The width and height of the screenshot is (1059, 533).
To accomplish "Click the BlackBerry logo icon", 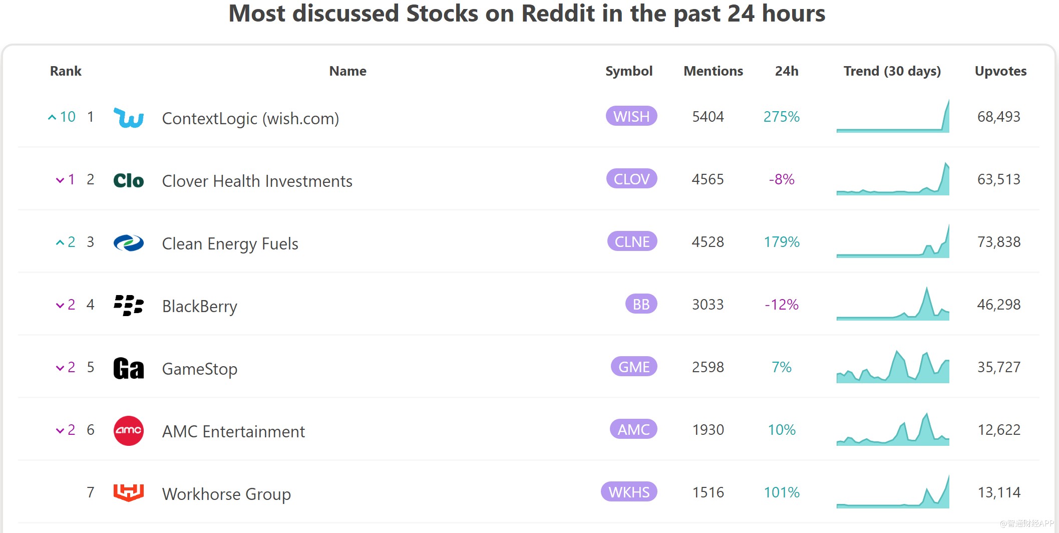I will 129,305.
